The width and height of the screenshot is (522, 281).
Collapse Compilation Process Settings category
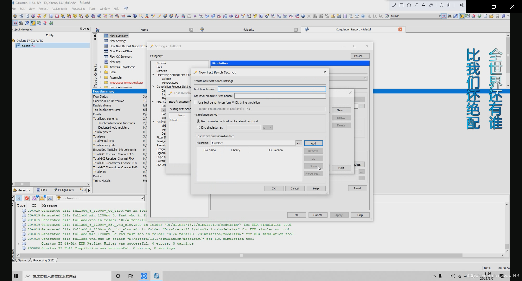coord(153,86)
